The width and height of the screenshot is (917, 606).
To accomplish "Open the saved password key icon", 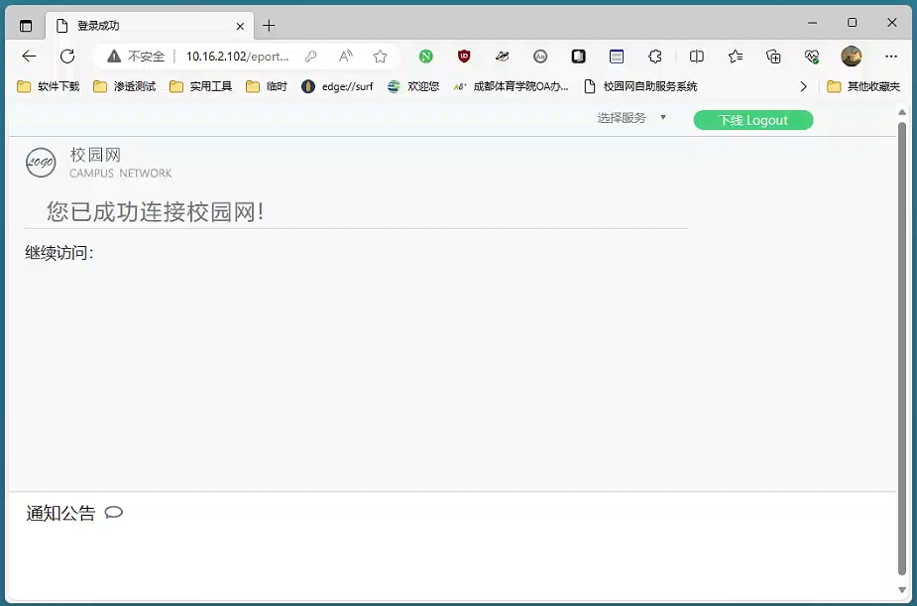I will click(311, 57).
